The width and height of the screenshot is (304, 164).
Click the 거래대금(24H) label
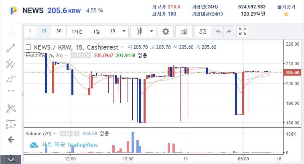[207, 14]
